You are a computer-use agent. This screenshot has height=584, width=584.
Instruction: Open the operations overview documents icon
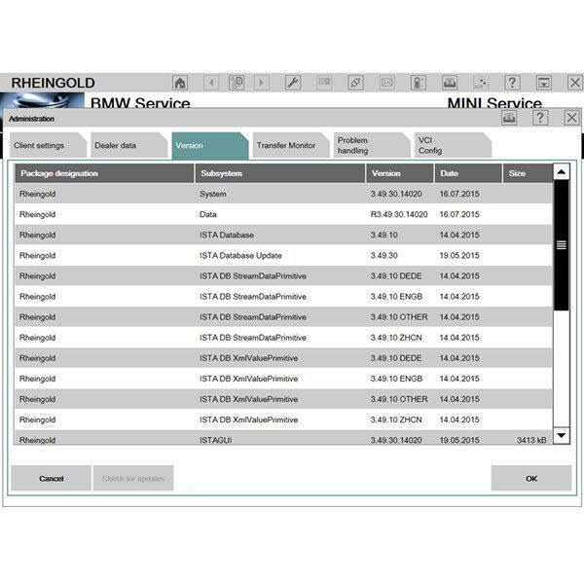pyautogui.click(x=237, y=83)
